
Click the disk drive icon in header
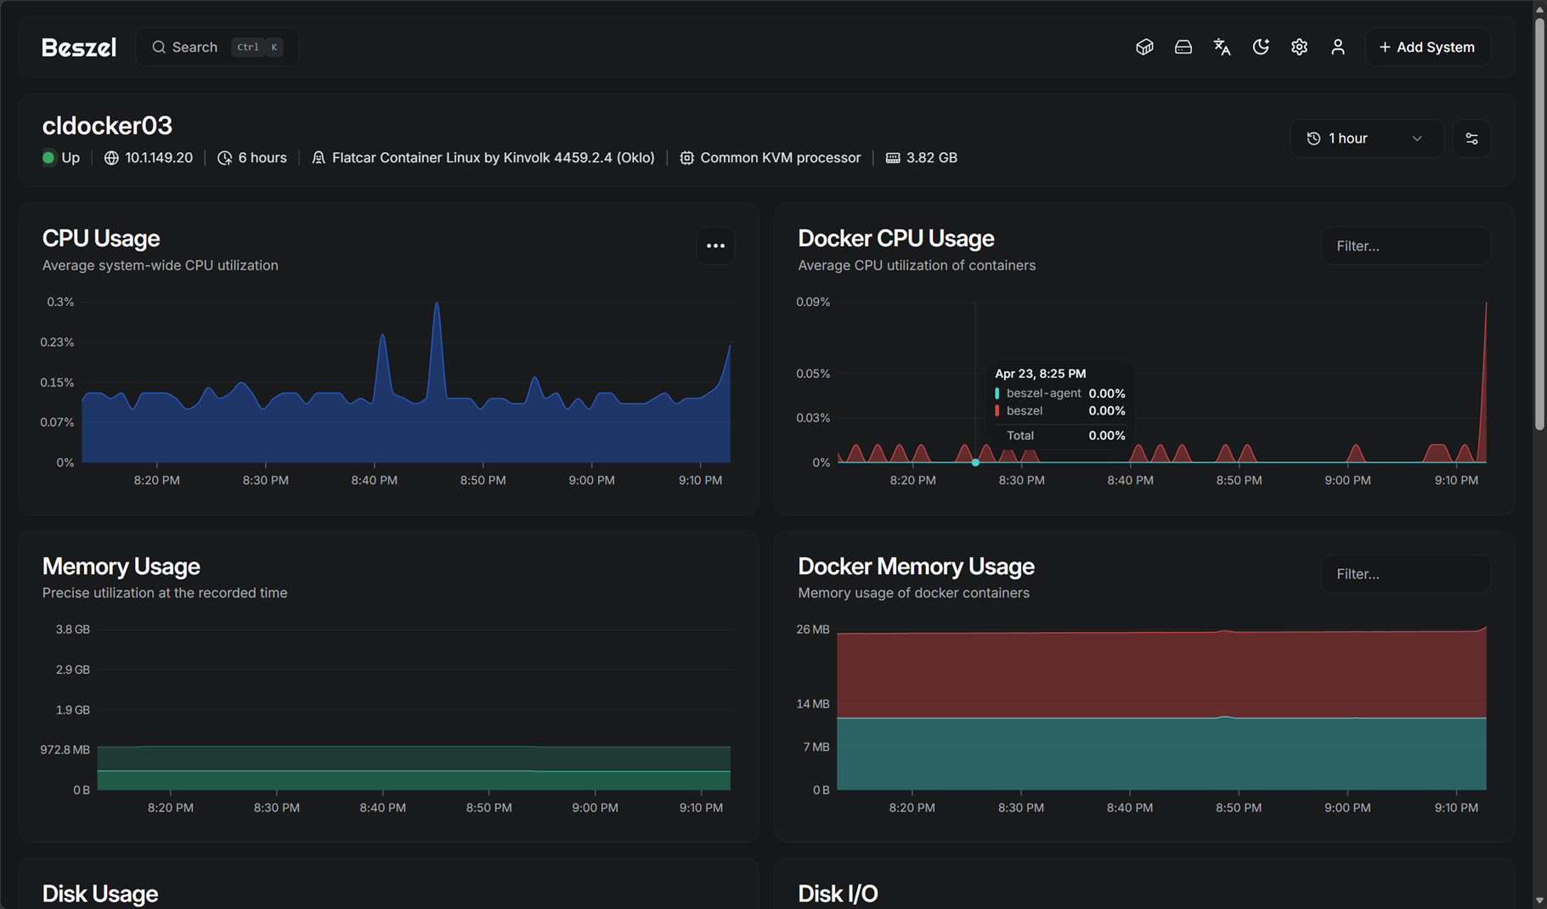point(1183,48)
